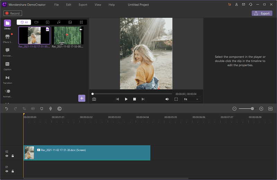
Task: Open the Animation panel
Action: click(7, 93)
